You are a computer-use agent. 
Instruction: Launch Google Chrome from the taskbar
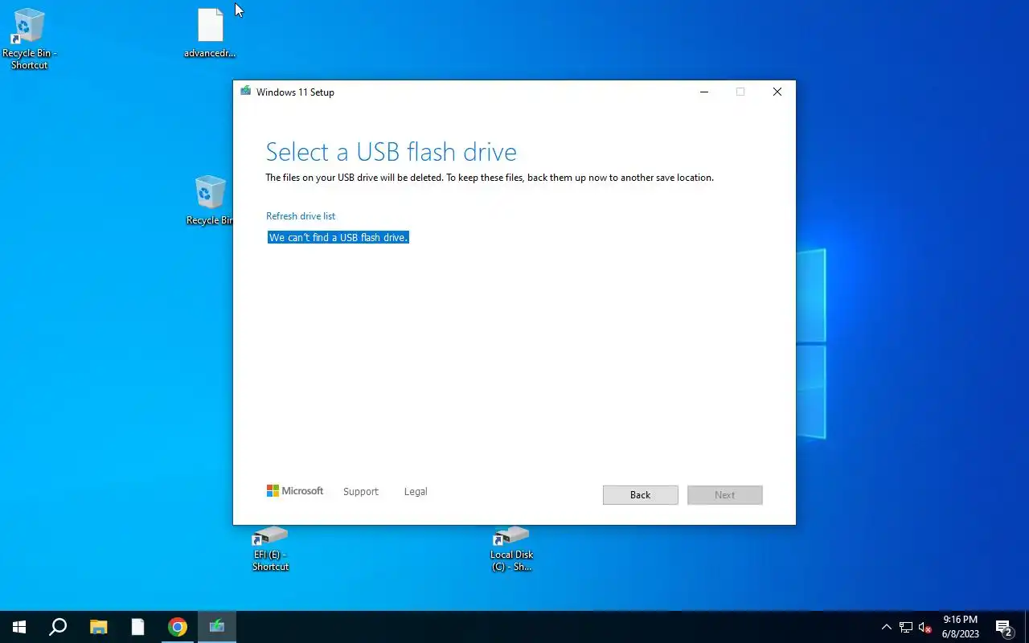(178, 627)
